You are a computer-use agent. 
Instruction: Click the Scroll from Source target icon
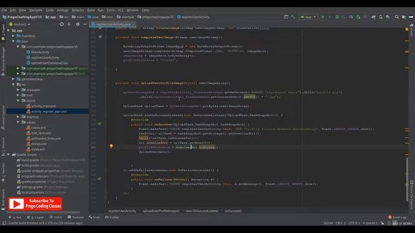62,24
